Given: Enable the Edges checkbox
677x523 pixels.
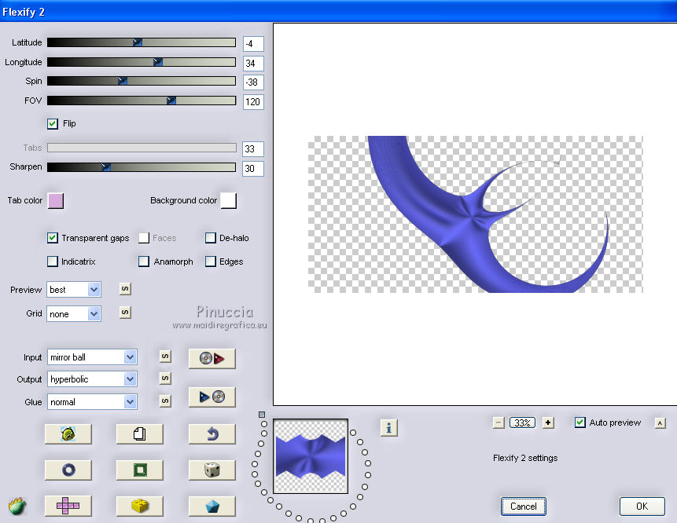Looking at the screenshot, I should click(x=210, y=261).
